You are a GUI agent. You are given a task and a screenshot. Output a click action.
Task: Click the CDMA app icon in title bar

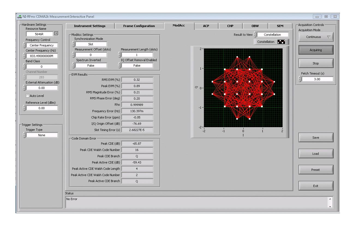19,17
